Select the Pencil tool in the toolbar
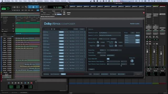Viewport: 168px width, 94px height. (44, 7)
